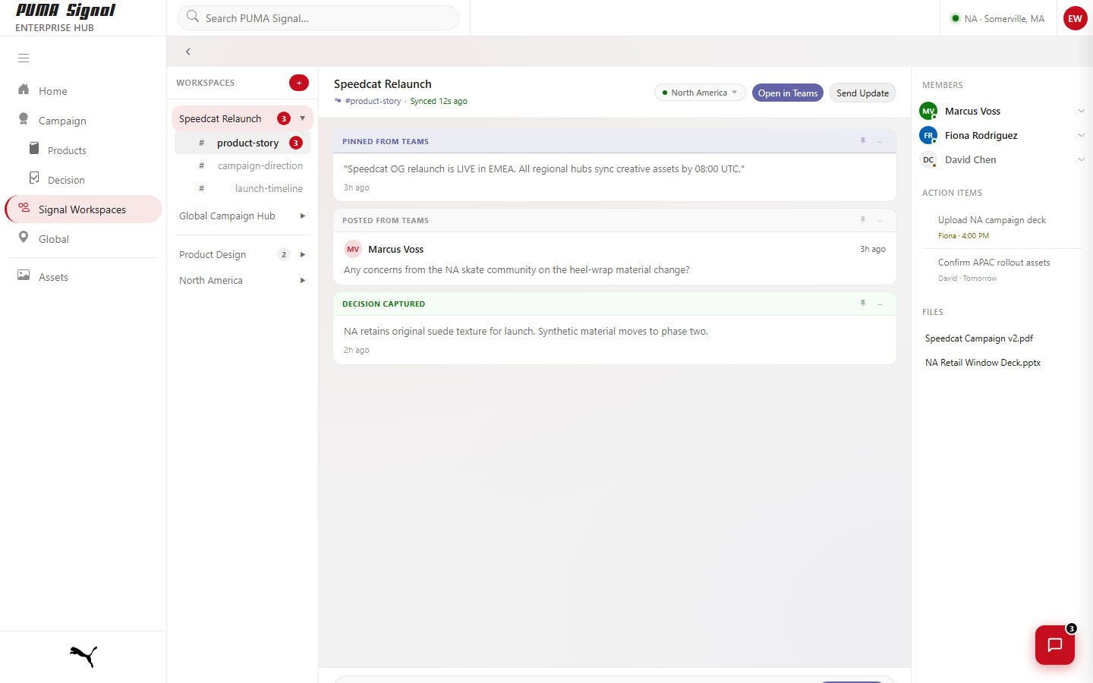The height and width of the screenshot is (683, 1093).
Task: Click the Assets image icon
Action: tap(24, 275)
